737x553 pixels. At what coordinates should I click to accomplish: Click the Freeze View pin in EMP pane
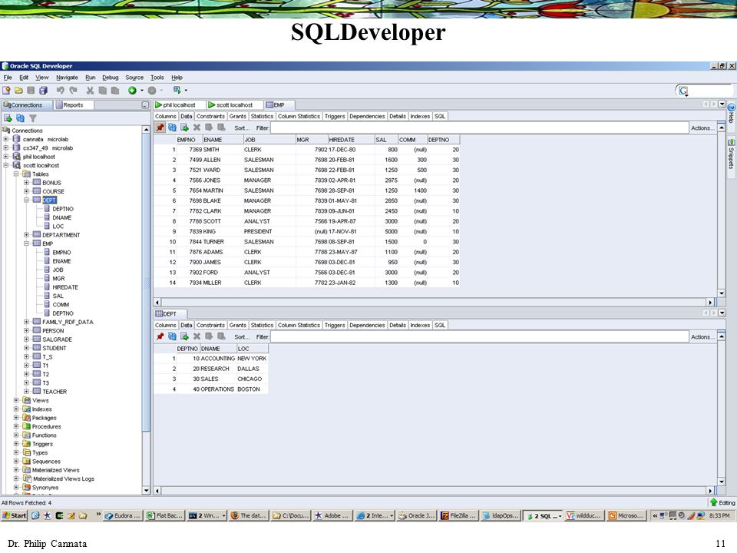[160, 127]
